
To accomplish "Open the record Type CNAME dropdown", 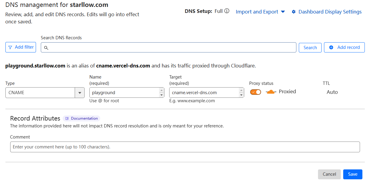I will pyautogui.click(x=45, y=93).
